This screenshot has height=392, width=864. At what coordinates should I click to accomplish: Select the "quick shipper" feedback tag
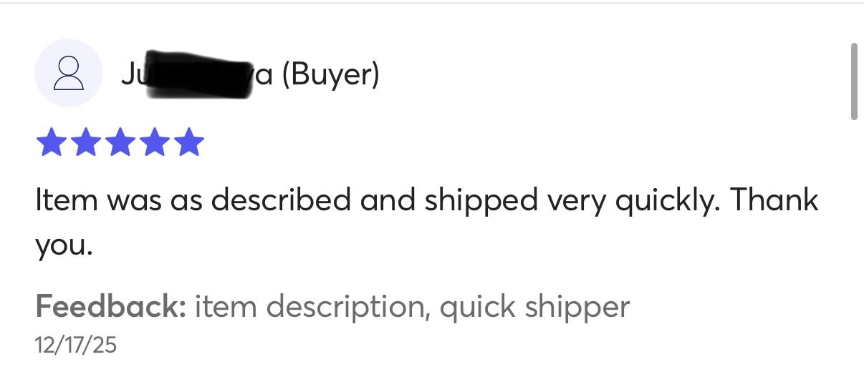pyautogui.click(x=534, y=307)
